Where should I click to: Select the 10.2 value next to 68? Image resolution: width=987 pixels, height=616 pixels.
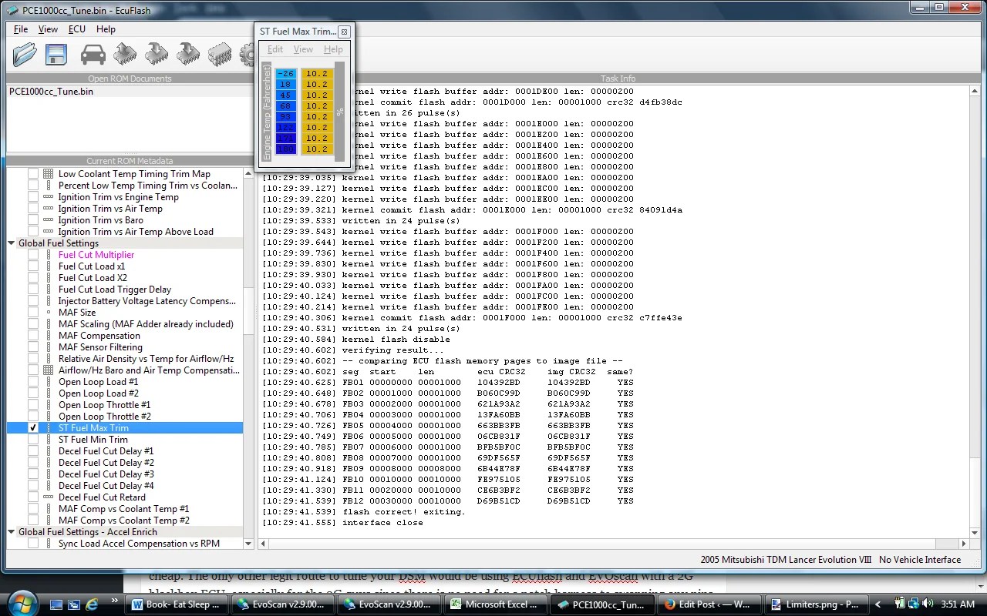[x=317, y=106]
